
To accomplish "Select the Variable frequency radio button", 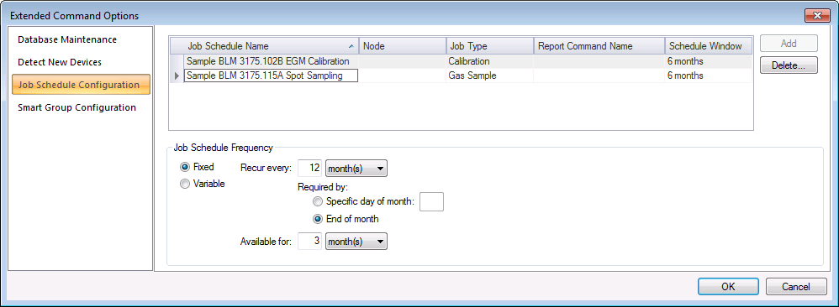I will [x=185, y=184].
